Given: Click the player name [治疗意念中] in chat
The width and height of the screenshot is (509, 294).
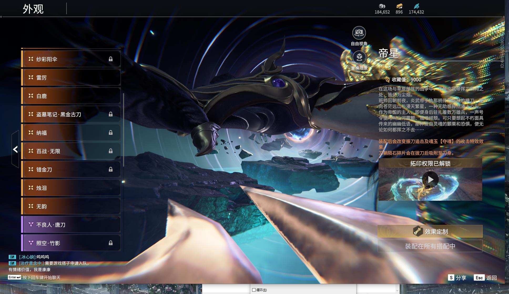Looking at the screenshot, I should [32, 263].
